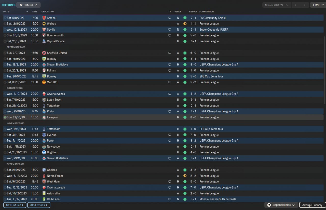Click the vertical scrollbar of fixtures list

click(325, 70)
